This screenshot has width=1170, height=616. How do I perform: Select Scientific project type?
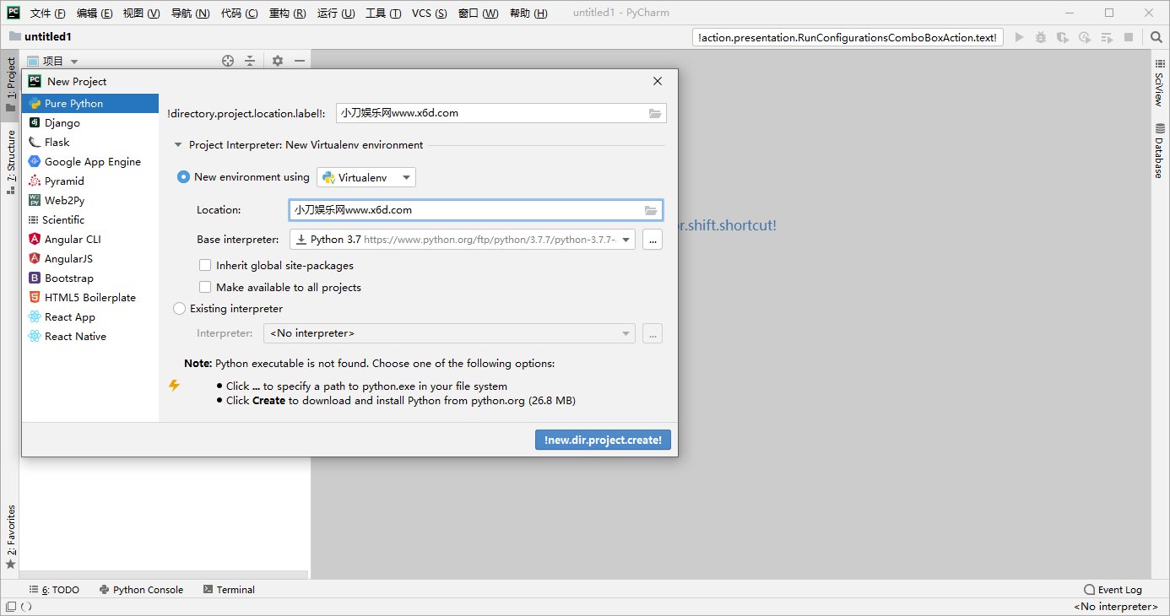click(90, 220)
